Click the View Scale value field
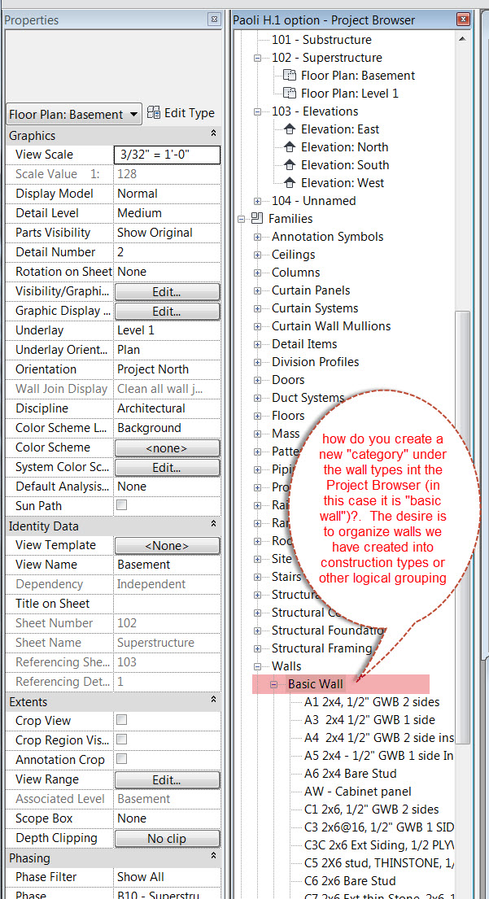Image resolution: width=489 pixels, height=899 pixels. (168, 155)
